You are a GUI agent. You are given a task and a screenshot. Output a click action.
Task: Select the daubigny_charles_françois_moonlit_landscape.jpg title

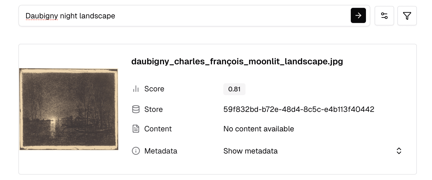click(x=237, y=61)
